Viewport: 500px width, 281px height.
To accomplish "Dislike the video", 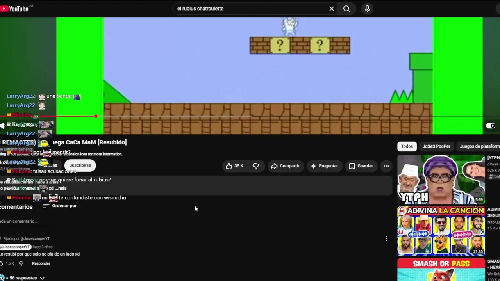I will [256, 166].
